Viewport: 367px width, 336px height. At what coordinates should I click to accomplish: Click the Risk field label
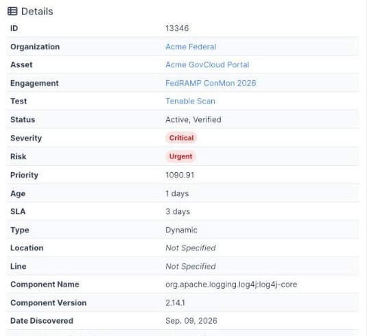click(x=19, y=156)
